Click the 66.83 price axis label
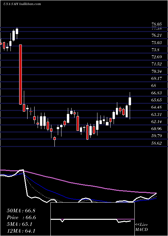Viewport: 168px width, 236px height. (x=156, y=93)
